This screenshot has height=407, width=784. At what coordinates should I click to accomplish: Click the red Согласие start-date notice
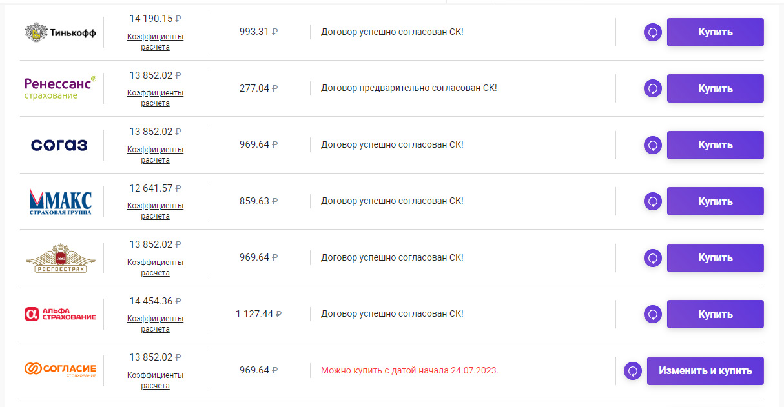coord(409,370)
